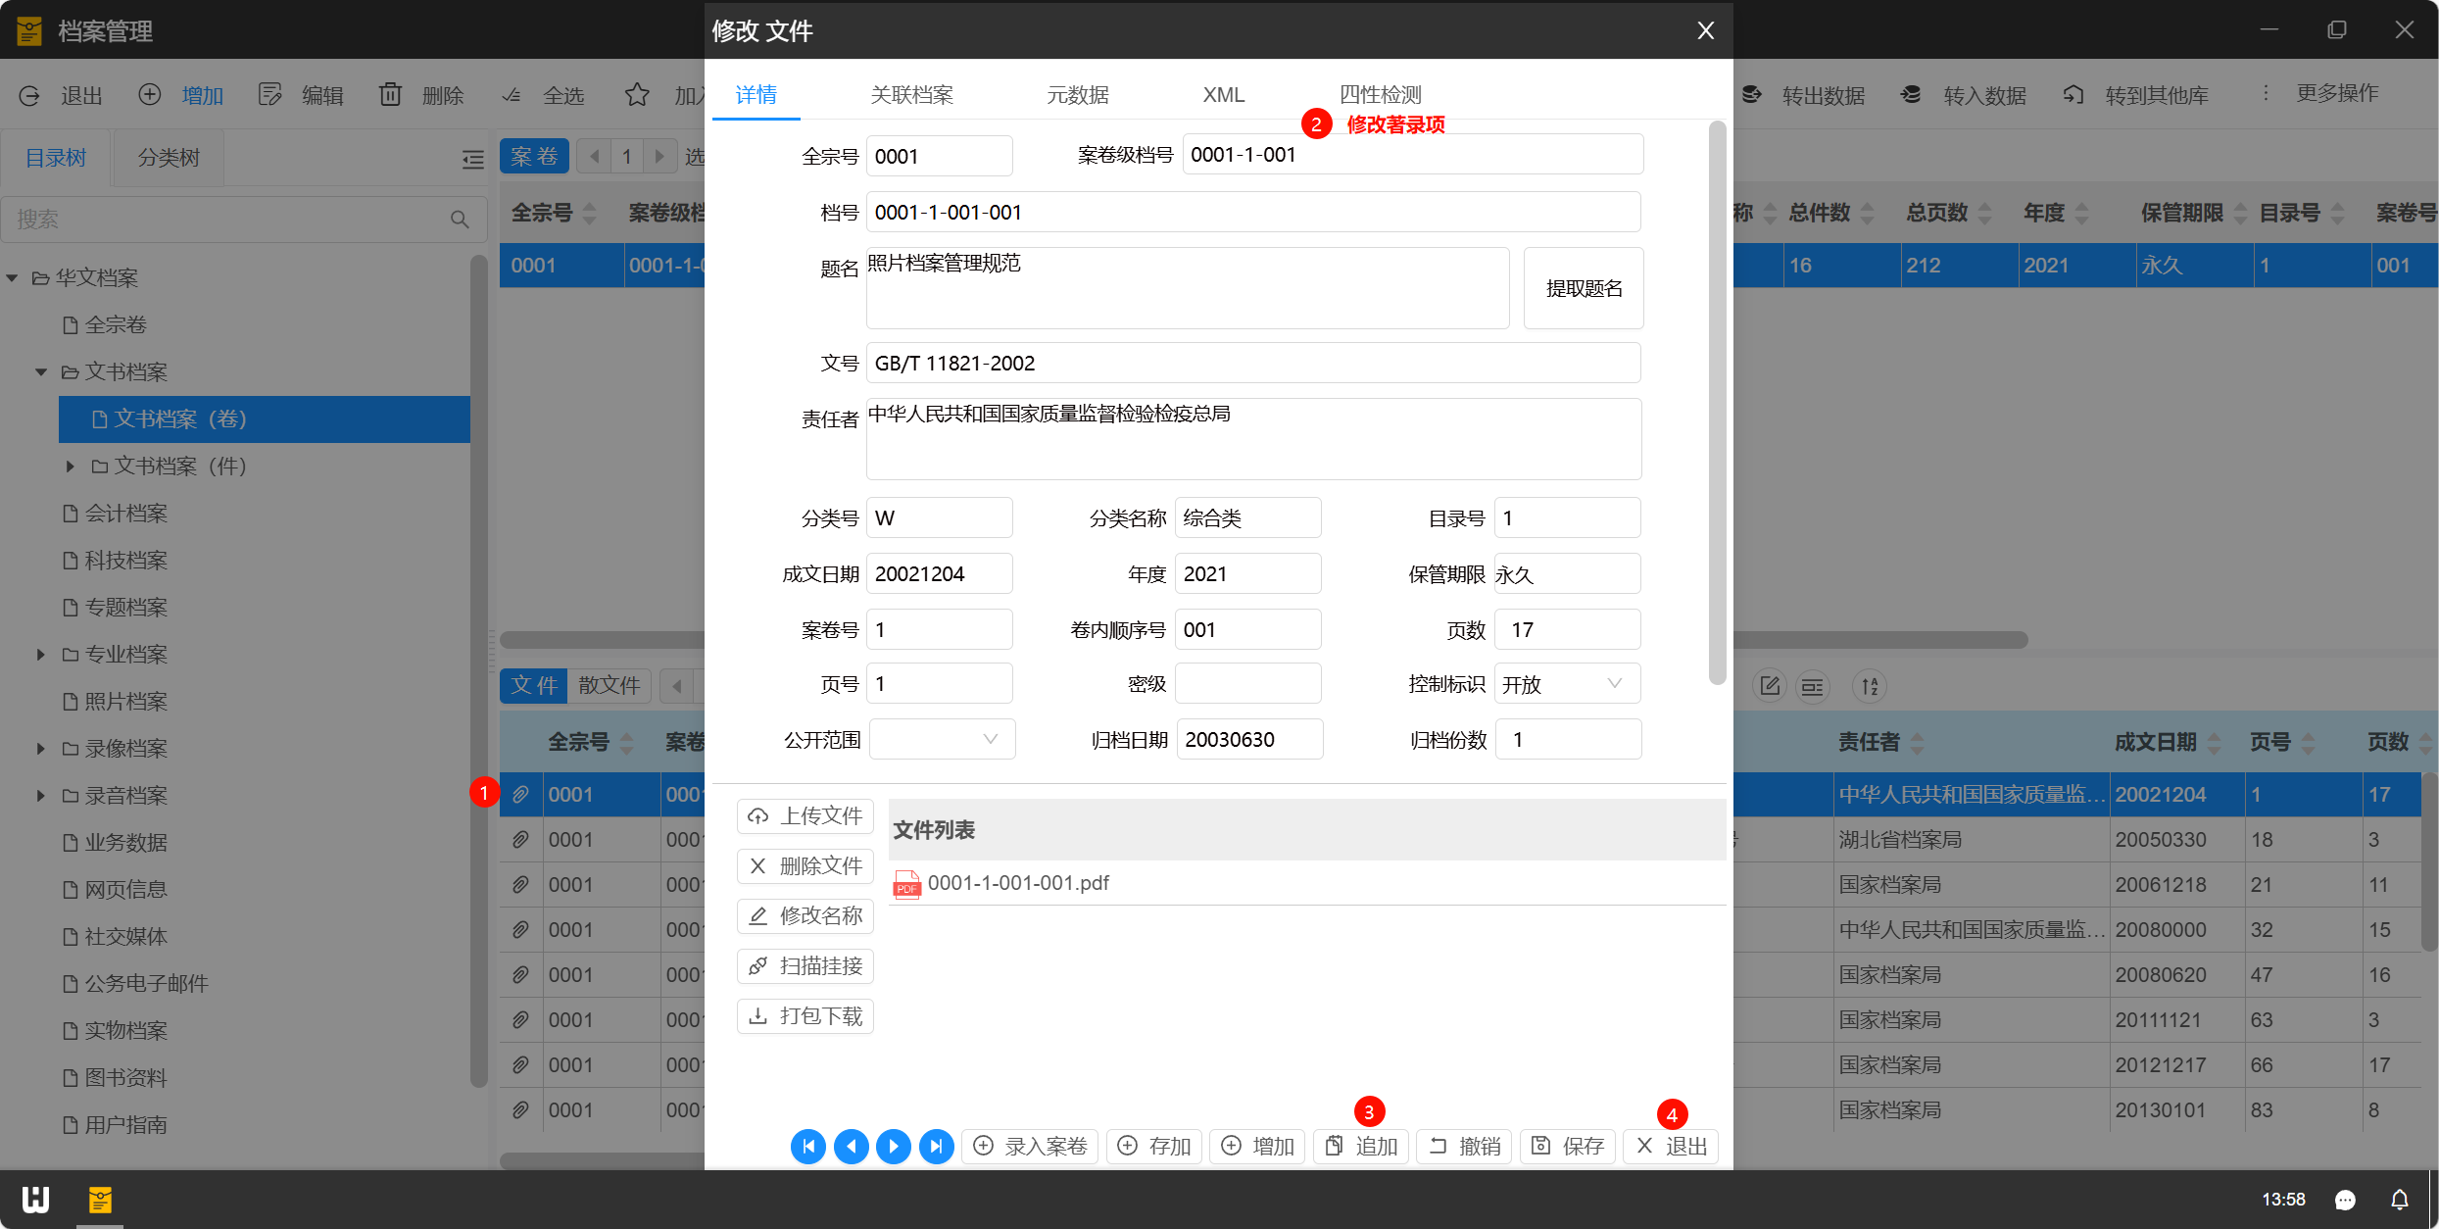Jump to last record navigation button
The width and height of the screenshot is (2439, 1229).
click(936, 1146)
